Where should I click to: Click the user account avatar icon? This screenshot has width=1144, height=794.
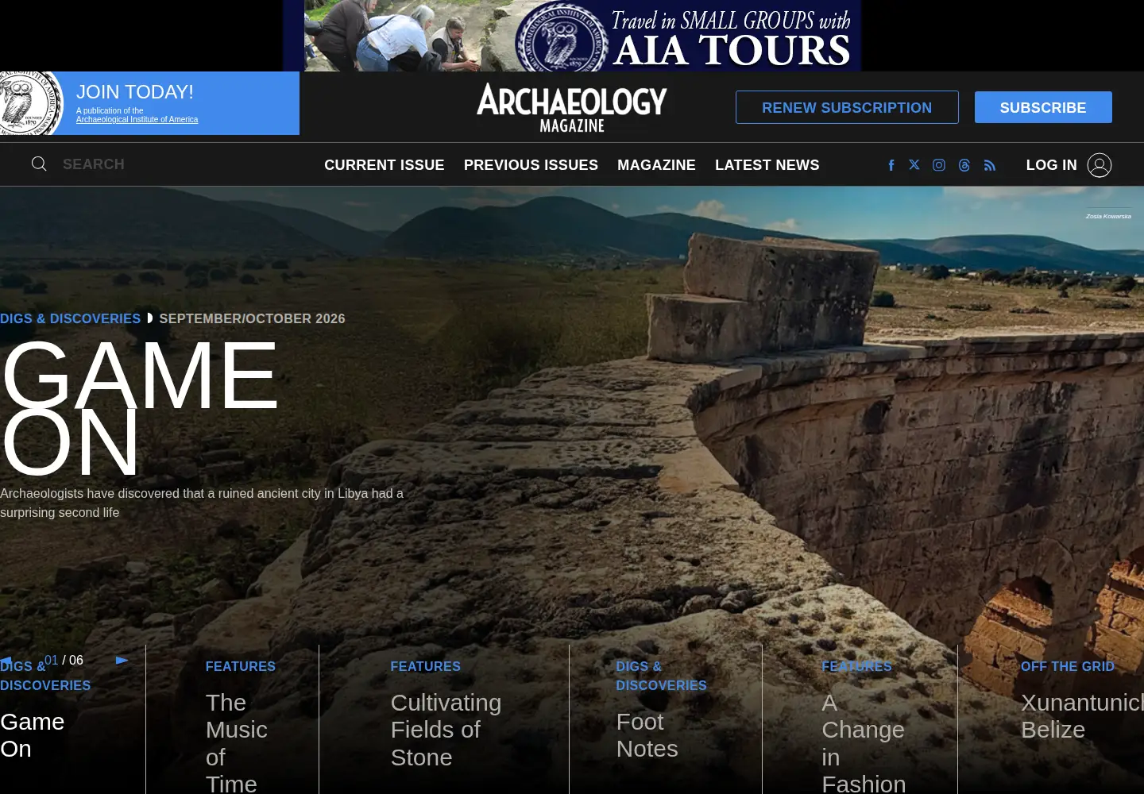click(x=1100, y=165)
